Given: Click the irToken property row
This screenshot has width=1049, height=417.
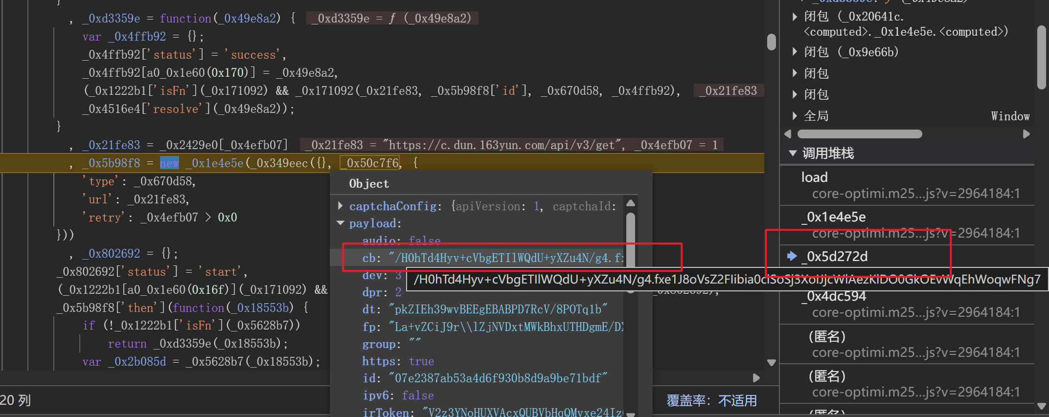Looking at the screenshot, I should pyautogui.click(x=492, y=413).
